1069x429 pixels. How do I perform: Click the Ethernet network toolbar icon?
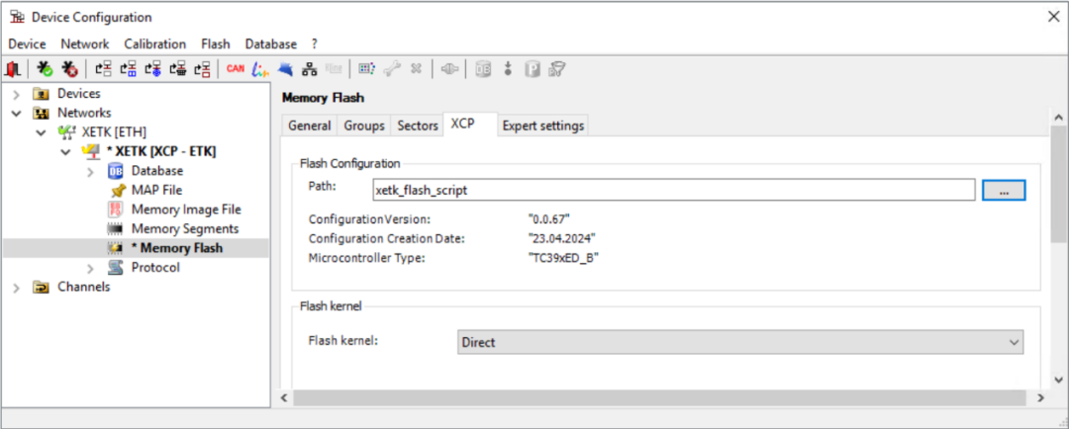coord(310,69)
